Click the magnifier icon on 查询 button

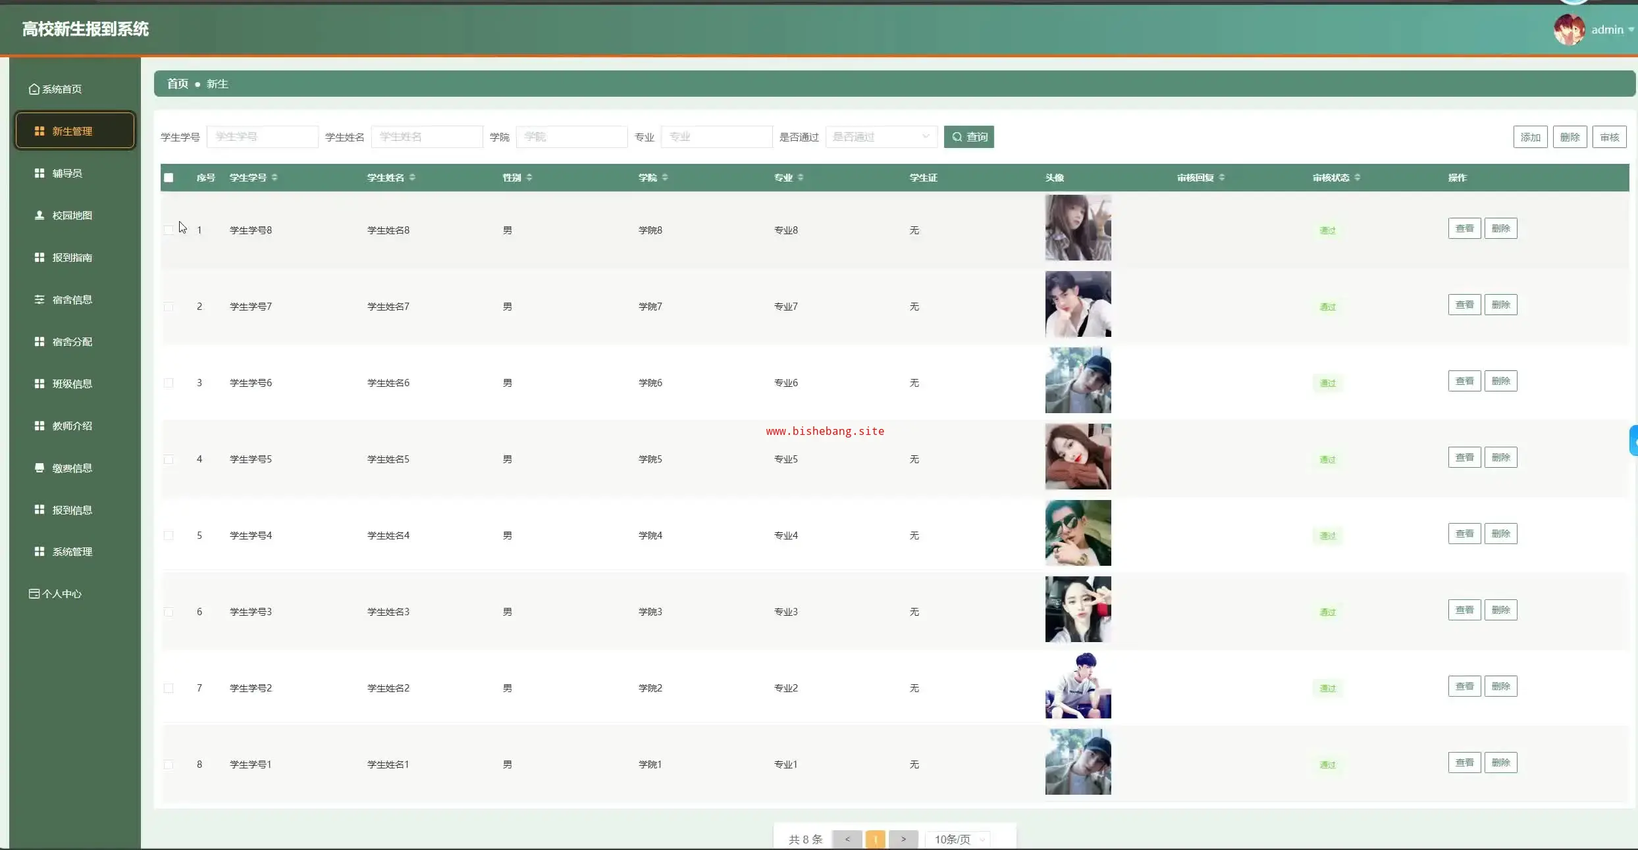[957, 137]
